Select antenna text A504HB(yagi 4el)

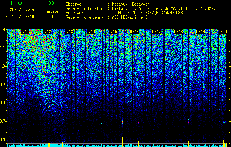click(x=130, y=17)
